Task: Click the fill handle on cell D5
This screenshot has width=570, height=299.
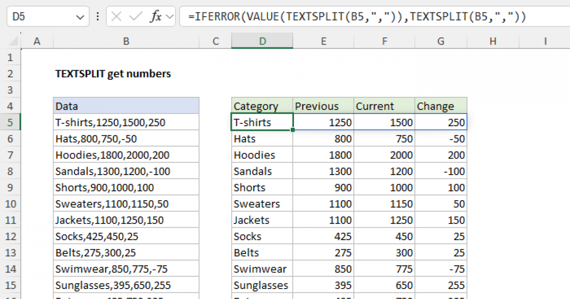Action: 293,130
